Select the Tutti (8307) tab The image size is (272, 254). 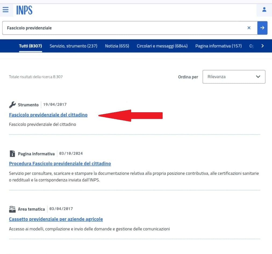point(30,46)
